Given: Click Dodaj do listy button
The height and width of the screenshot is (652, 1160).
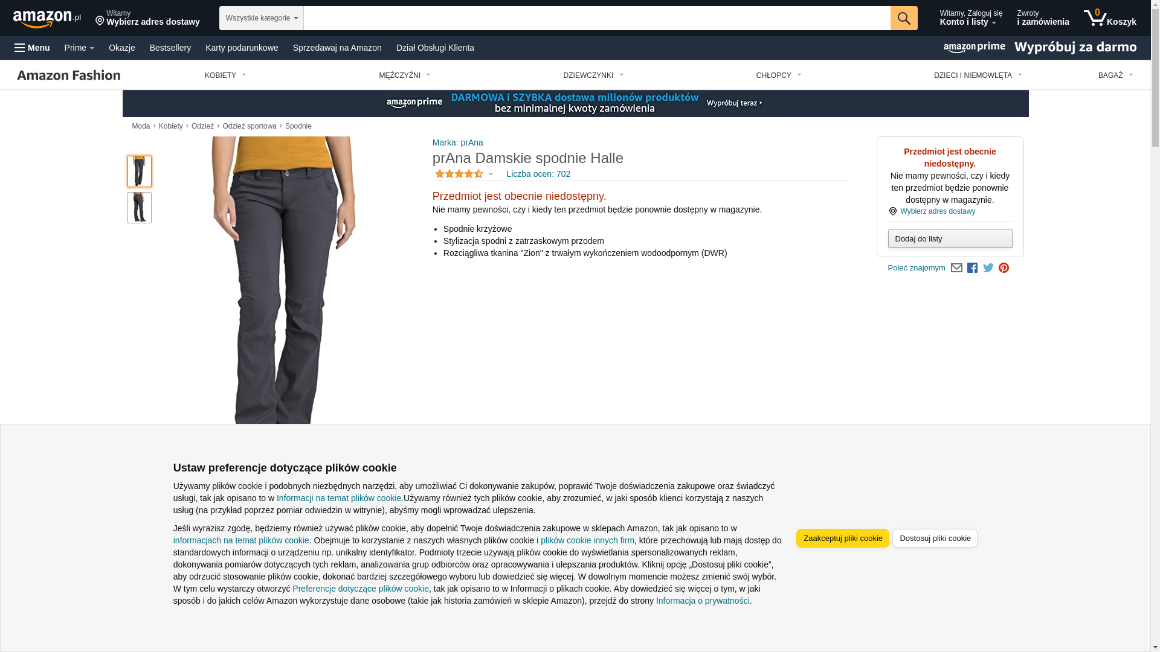Looking at the screenshot, I should pyautogui.click(x=950, y=239).
